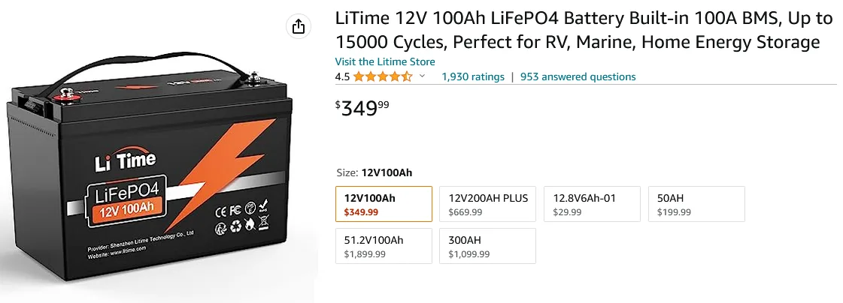Click the LiTime 12V 100Ah product title
The height and width of the screenshot is (303, 843).
click(577, 31)
